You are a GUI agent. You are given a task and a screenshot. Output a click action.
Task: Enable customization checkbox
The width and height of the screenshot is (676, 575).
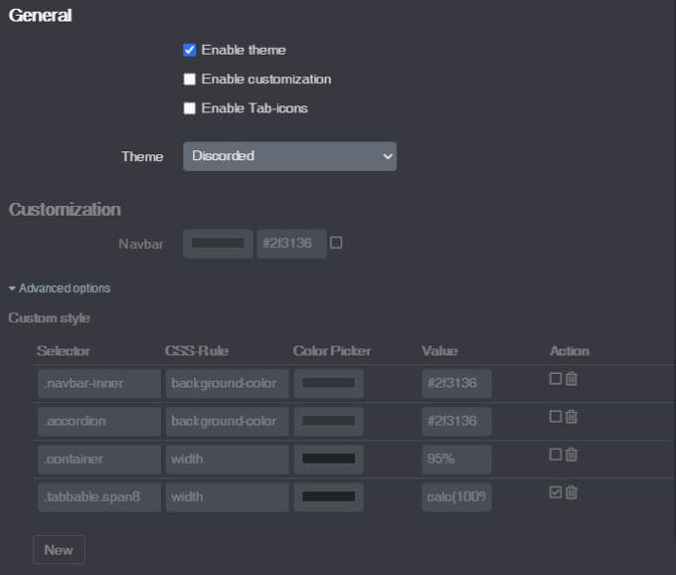point(190,79)
